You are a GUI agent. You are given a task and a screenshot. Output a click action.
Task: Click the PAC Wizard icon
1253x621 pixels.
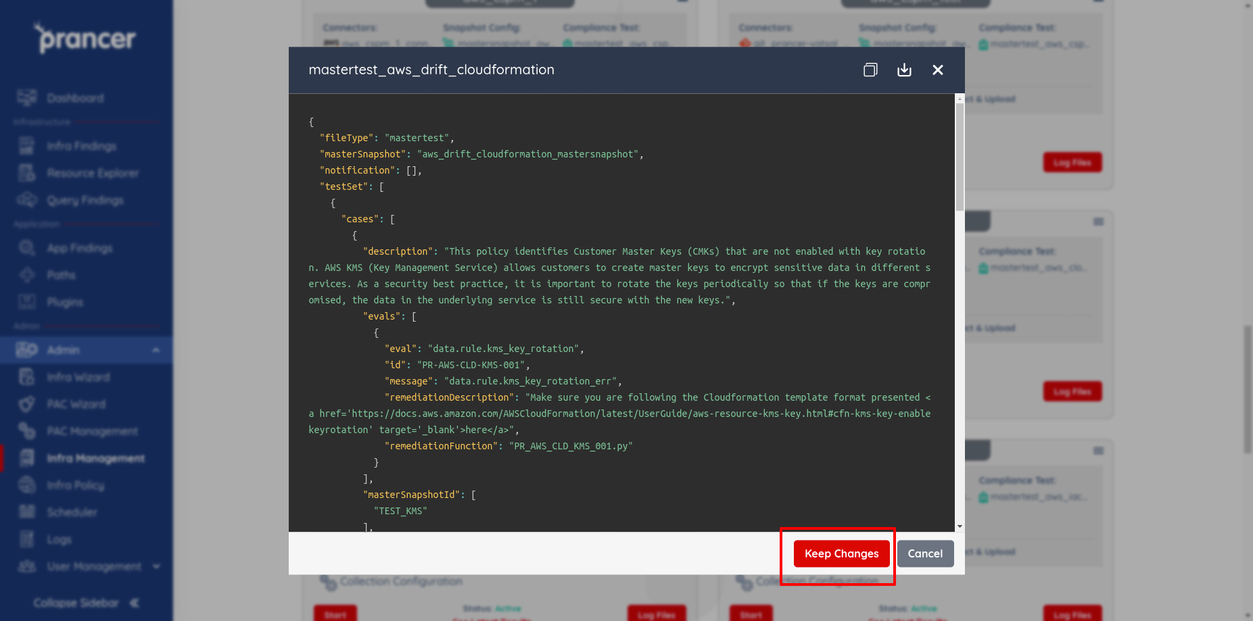(x=27, y=403)
